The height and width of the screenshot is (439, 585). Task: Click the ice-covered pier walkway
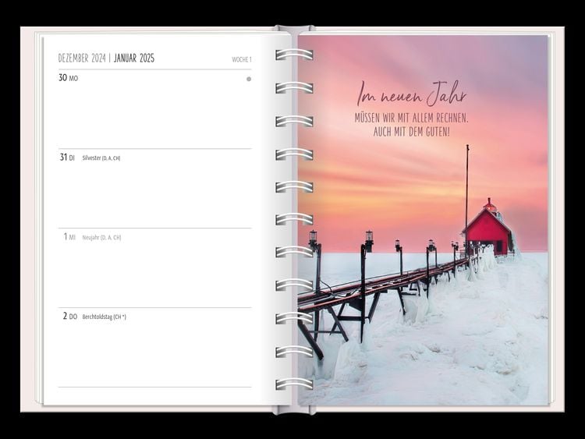[x=374, y=290]
